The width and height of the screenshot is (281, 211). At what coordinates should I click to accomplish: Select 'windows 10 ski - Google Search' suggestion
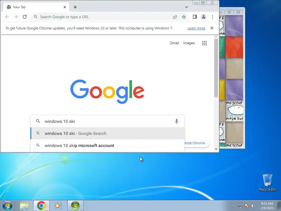click(x=108, y=134)
